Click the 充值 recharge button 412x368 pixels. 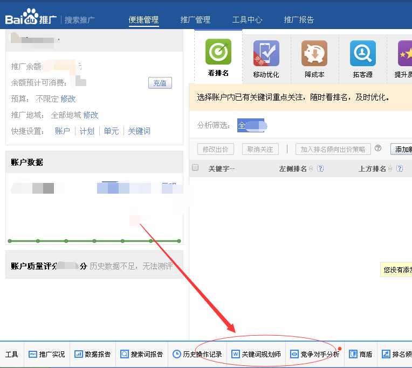coord(160,83)
